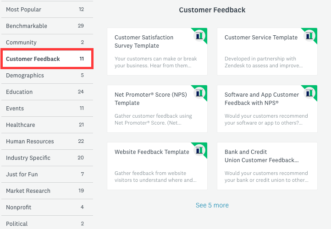Viewport: 331px width, 229px height.
Task: Select the Nonprofit category
Action: tap(47, 207)
